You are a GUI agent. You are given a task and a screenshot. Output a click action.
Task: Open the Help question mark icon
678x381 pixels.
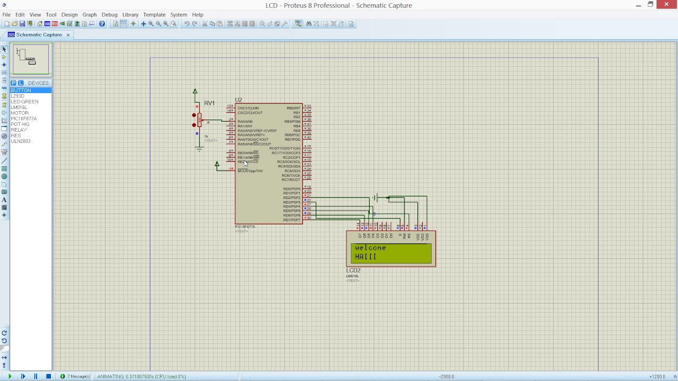(102, 24)
